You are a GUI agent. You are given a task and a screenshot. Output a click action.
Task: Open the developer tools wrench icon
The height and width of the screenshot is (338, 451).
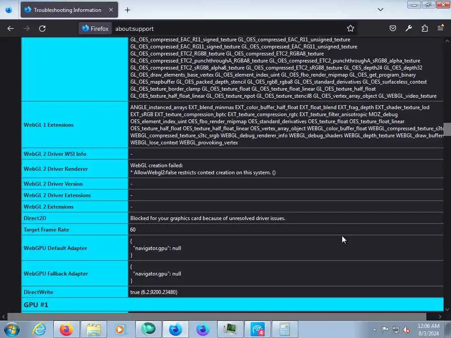409,28
